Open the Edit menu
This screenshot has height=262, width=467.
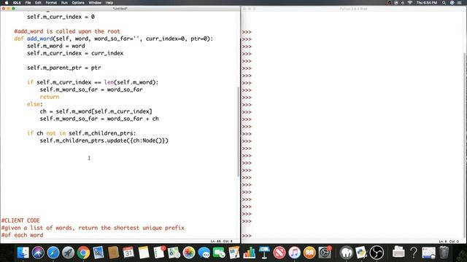point(38,3)
